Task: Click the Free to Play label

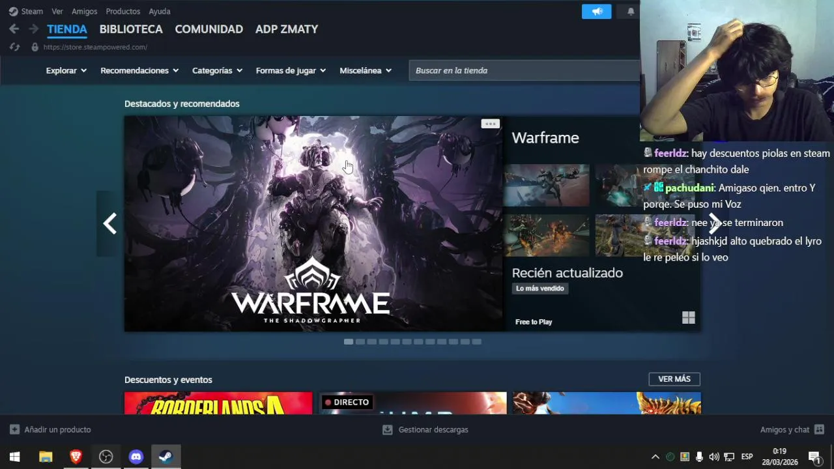Action: click(x=534, y=322)
